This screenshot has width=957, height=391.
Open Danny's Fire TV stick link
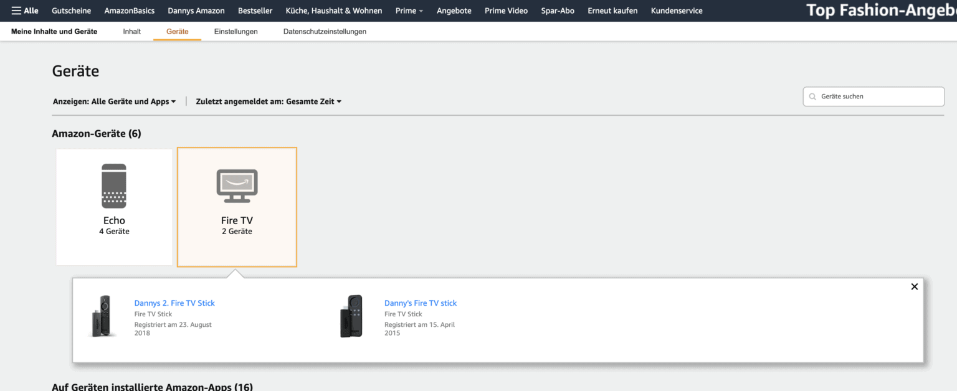[421, 303]
